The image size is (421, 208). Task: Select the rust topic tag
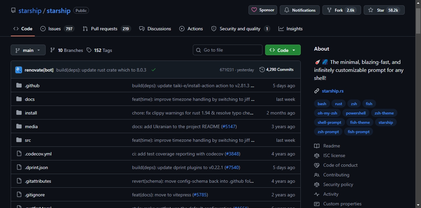coord(339,104)
